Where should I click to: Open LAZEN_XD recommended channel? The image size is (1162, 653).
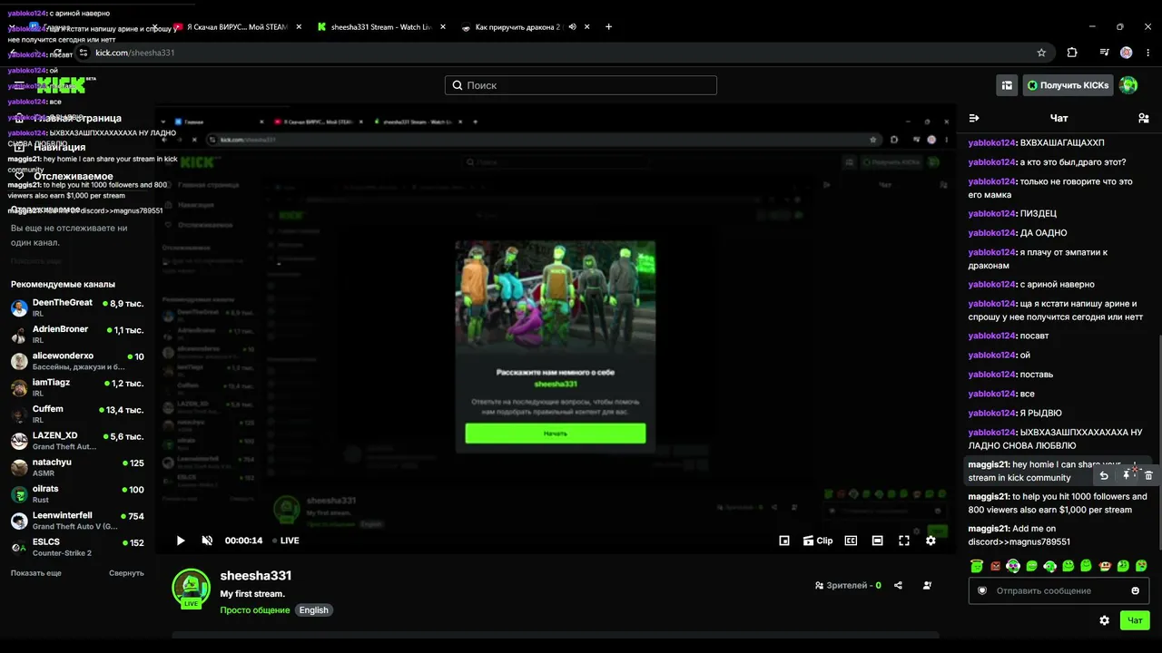77,441
